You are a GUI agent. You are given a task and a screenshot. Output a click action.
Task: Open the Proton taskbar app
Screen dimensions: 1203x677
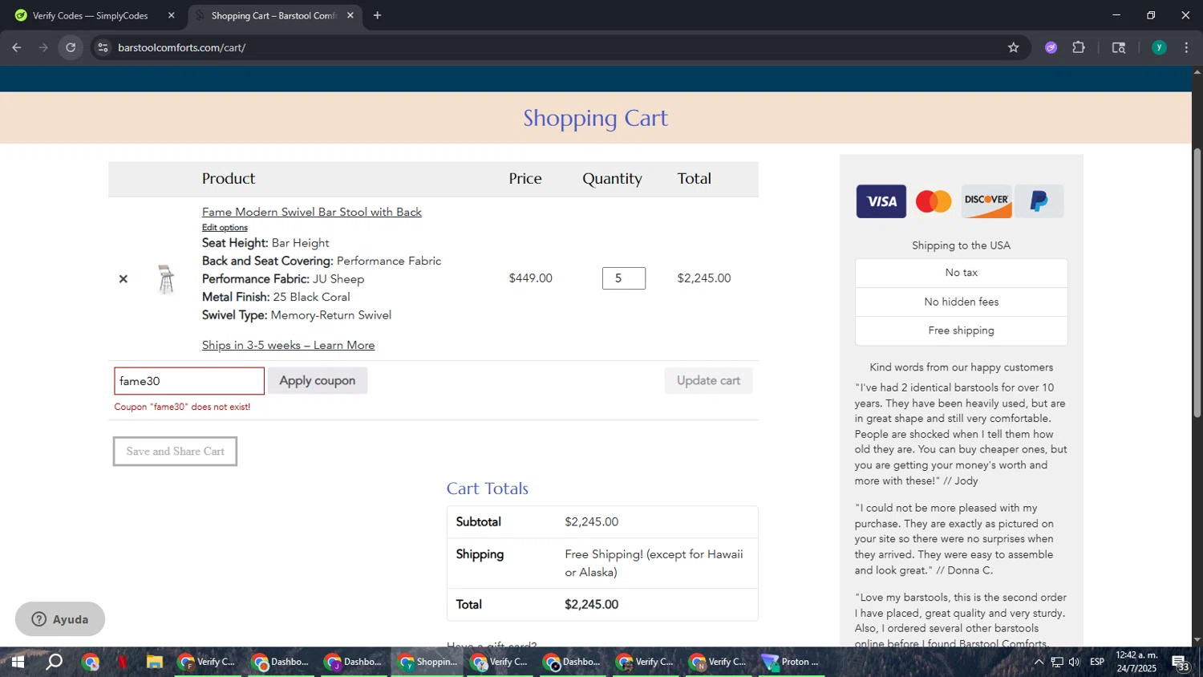pos(791,663)
